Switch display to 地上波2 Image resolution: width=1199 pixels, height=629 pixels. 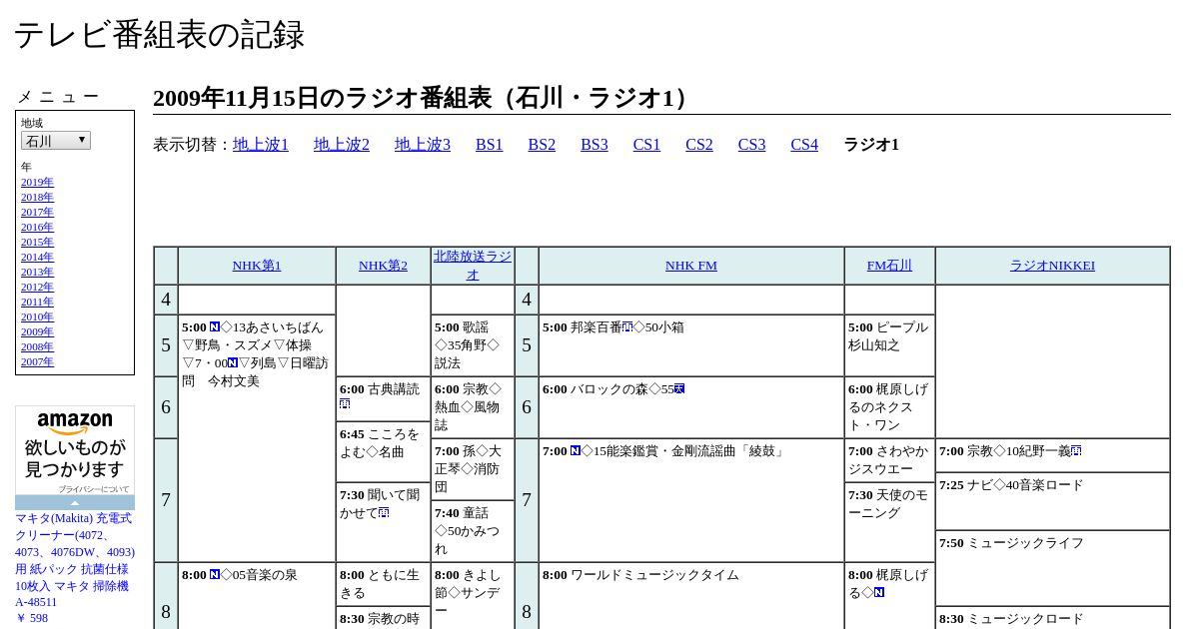click(342, 145)
